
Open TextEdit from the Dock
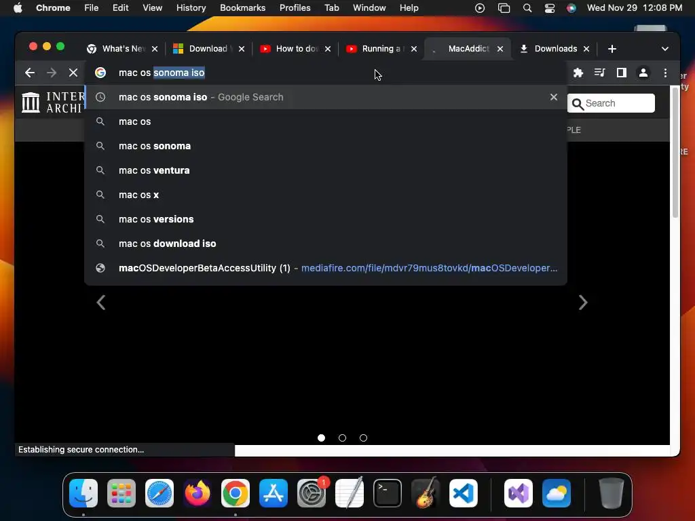[x=350, y=493]
